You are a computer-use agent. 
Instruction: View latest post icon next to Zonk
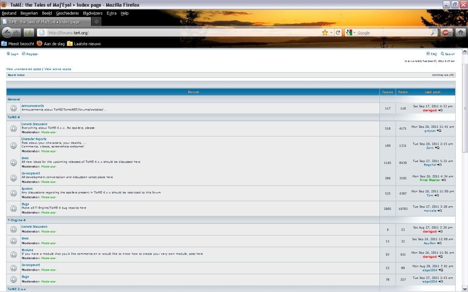437,148
